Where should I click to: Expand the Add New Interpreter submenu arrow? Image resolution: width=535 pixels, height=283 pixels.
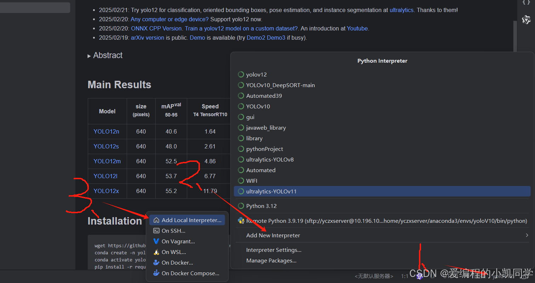(x=527, y=235)
